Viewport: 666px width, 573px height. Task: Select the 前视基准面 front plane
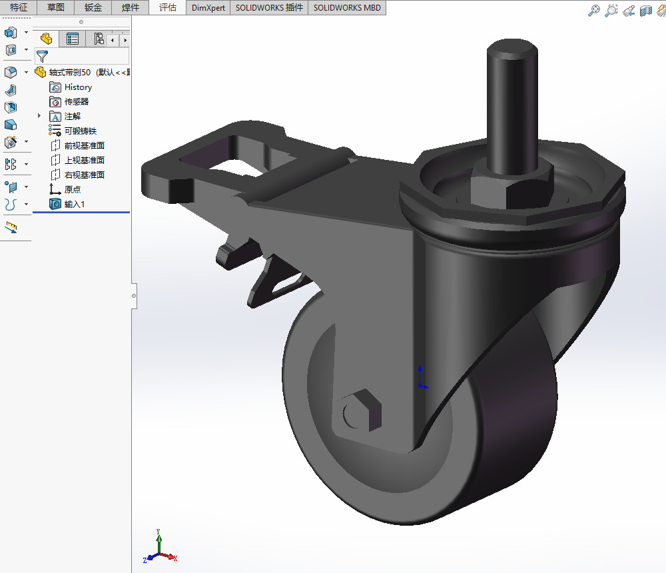pyautogui.click(x=77, y=146)
